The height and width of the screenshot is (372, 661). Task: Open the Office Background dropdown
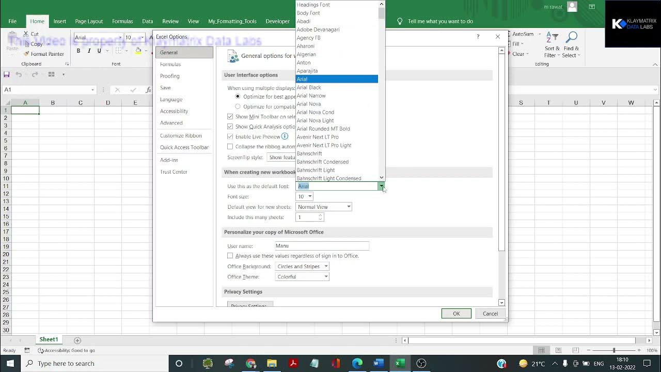326,267
